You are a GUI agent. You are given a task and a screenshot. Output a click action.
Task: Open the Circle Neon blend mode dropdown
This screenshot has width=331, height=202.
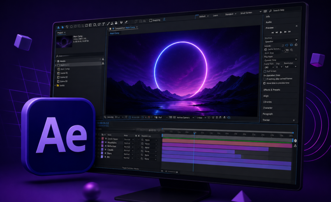129,139
